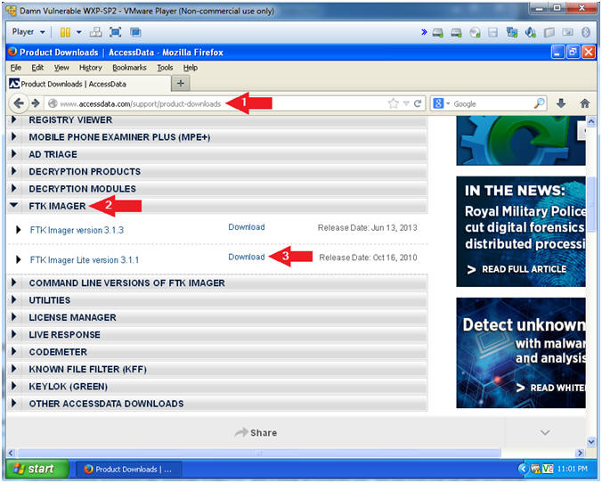Click the Share button at page bottom
Image resolution: width=602 pixels, height=483 pixels.
tap(256, 433)
